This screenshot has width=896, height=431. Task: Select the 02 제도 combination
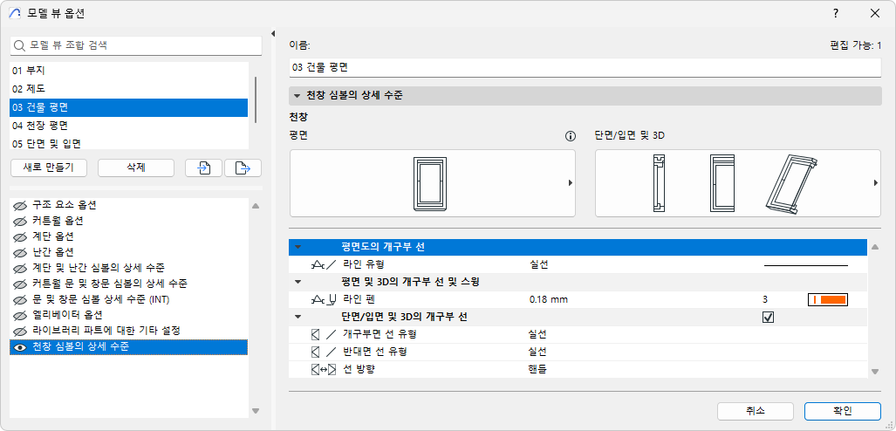click(x=128, y=89)
